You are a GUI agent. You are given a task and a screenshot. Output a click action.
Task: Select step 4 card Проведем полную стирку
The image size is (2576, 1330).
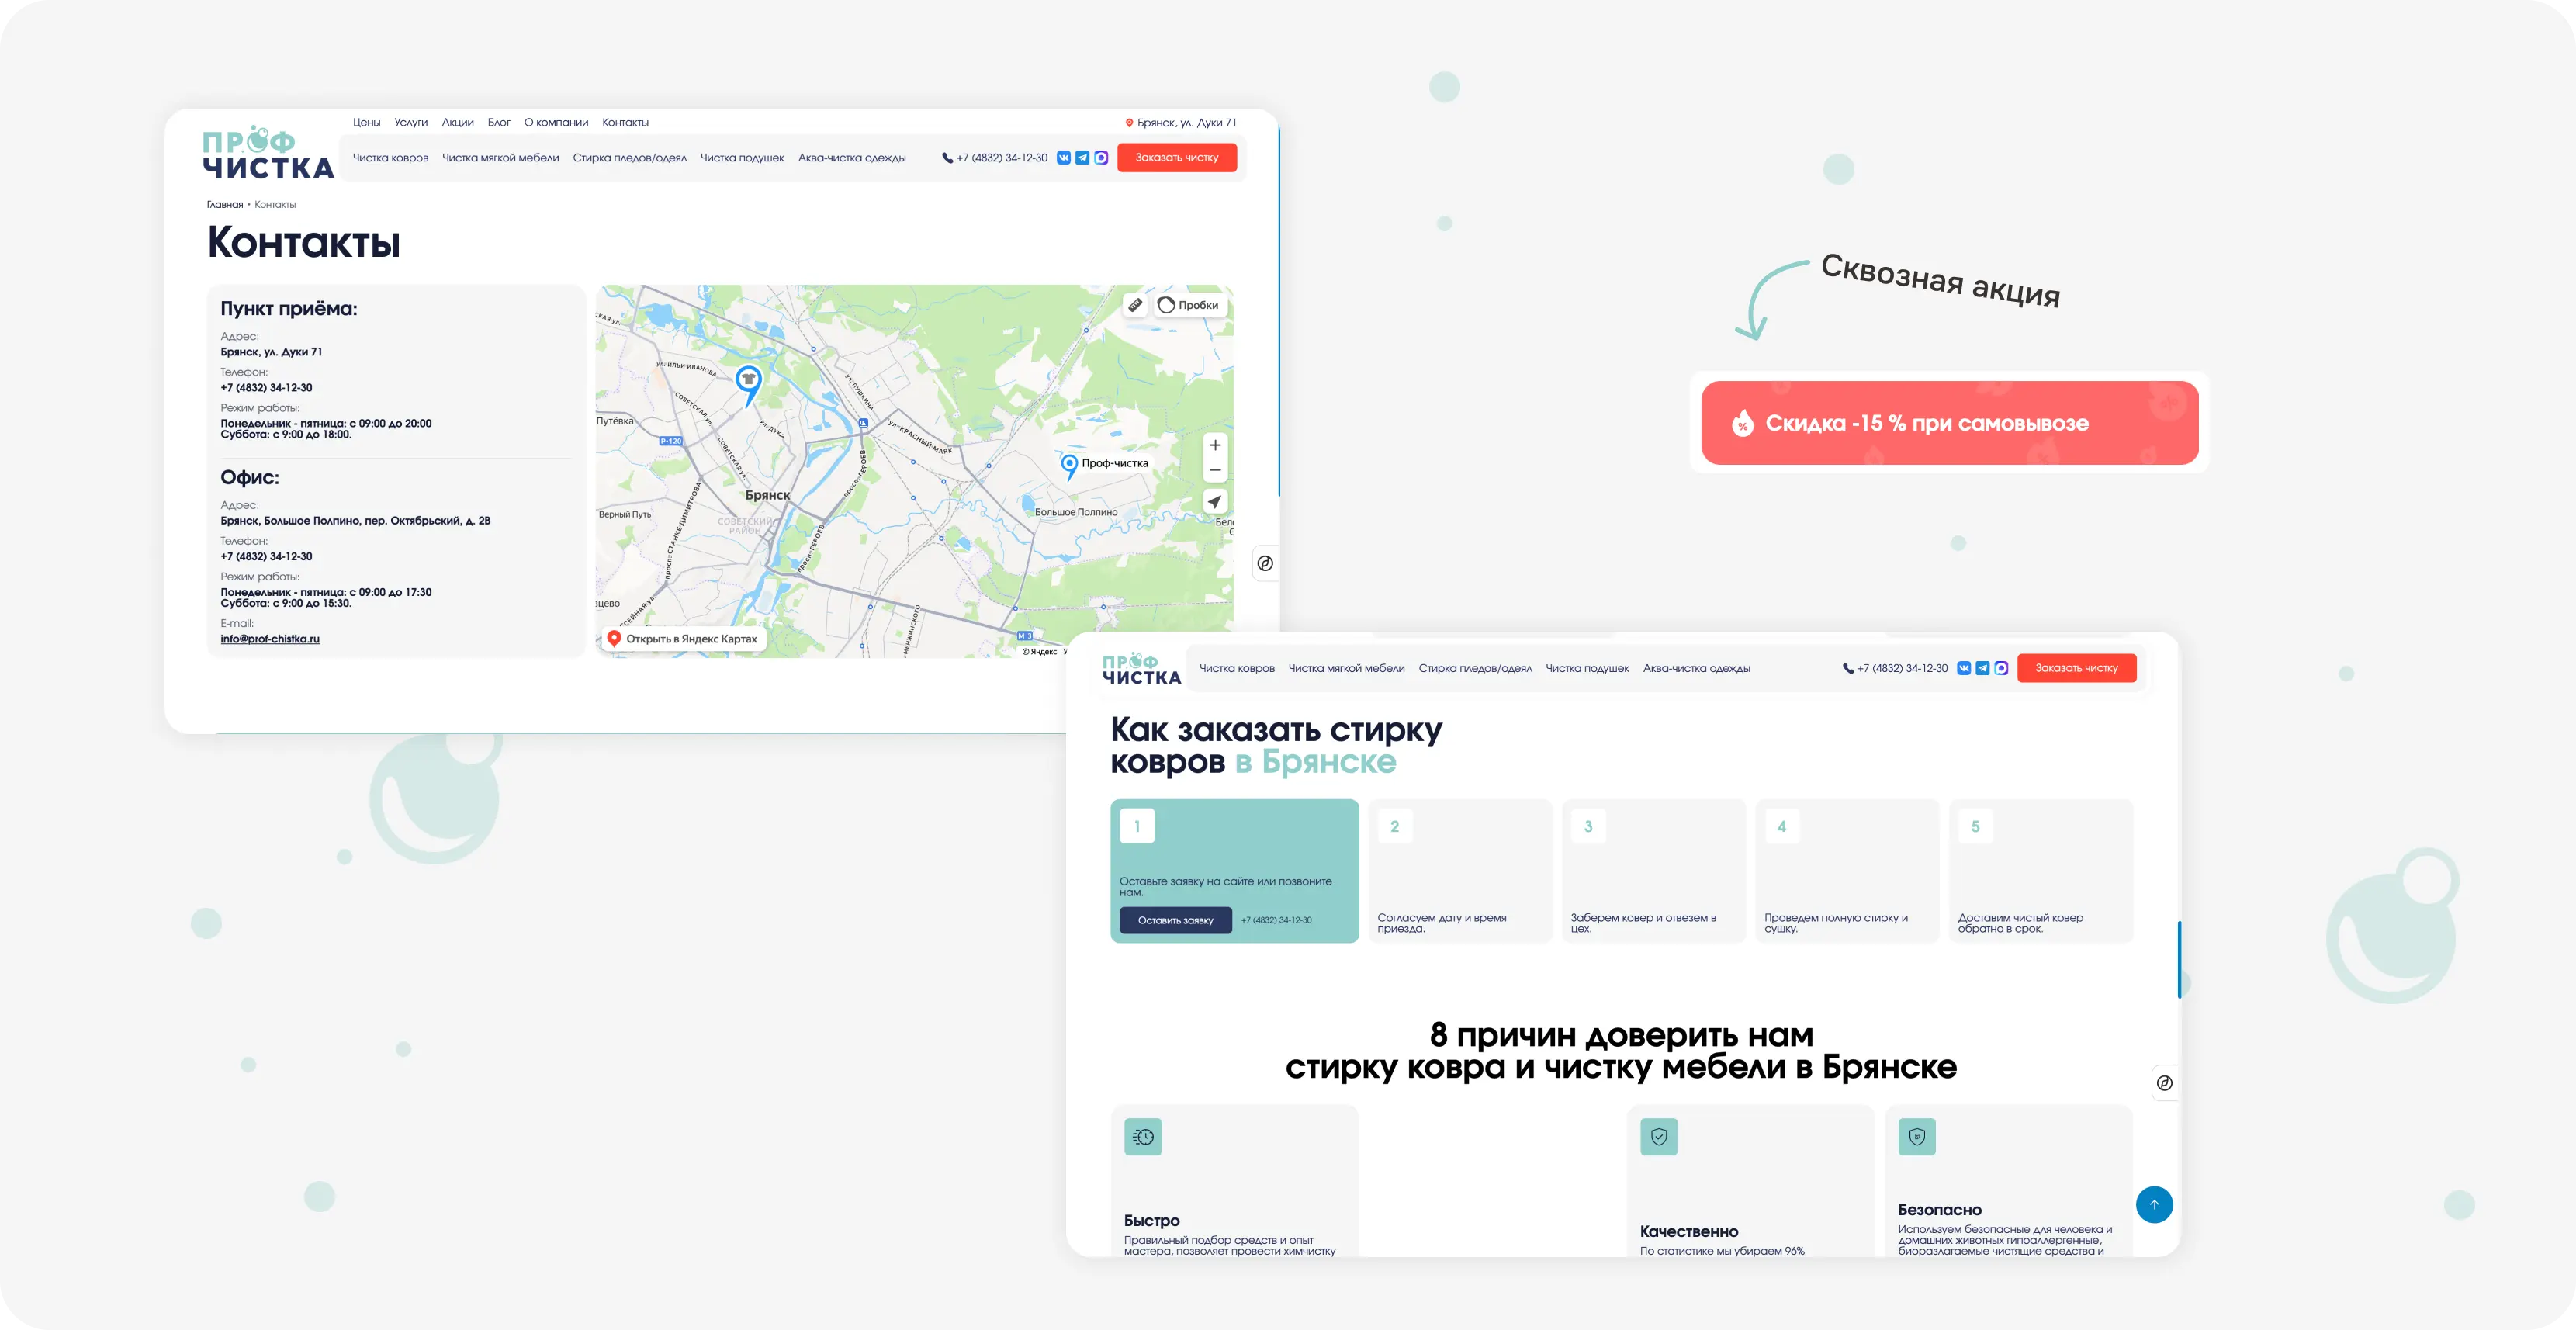click(x=1847, y=871)
